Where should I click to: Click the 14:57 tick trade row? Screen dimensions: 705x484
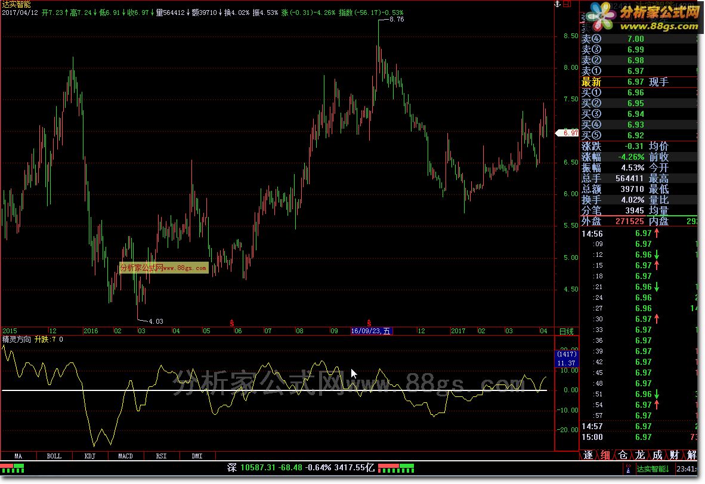639,426
